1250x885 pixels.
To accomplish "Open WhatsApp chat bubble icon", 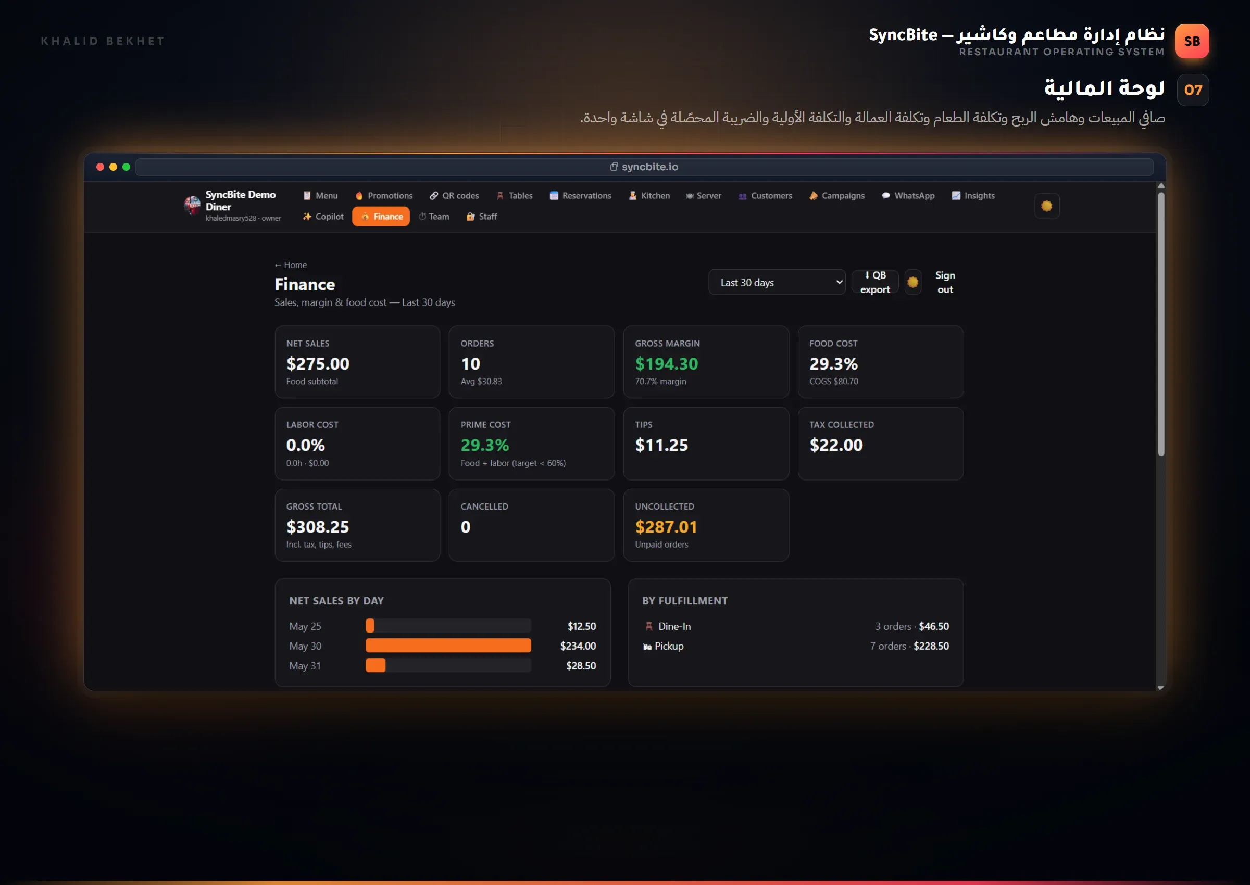I will (x=886, y=196).
